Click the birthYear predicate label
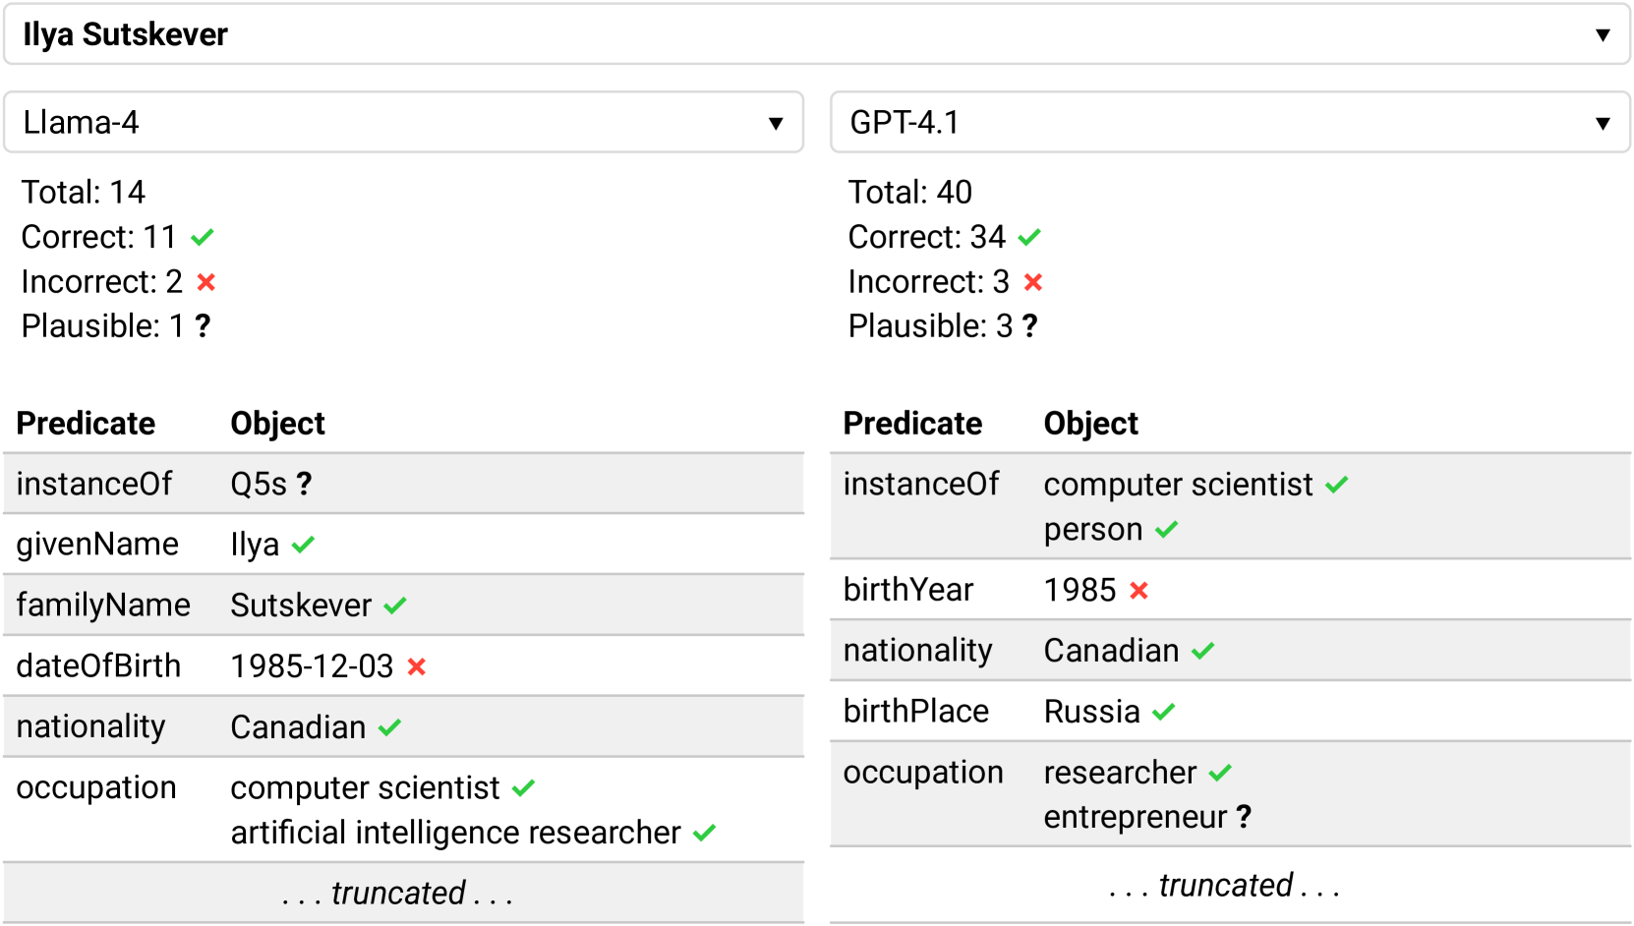This screenshot has width=1634, height=926. pyautogui.click(x=907, y=589)
